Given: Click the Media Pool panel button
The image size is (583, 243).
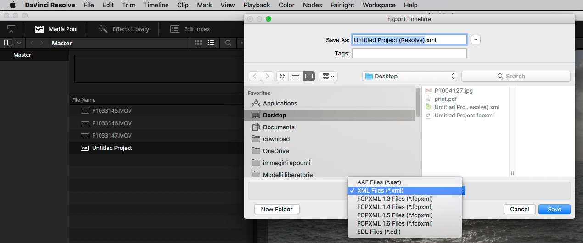Looking at the screenshot, I should click(56, 29).
